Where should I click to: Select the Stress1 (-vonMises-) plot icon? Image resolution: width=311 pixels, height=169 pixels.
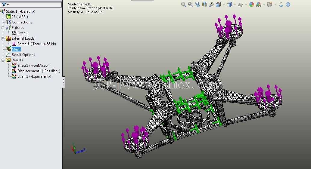pos(14,65)
